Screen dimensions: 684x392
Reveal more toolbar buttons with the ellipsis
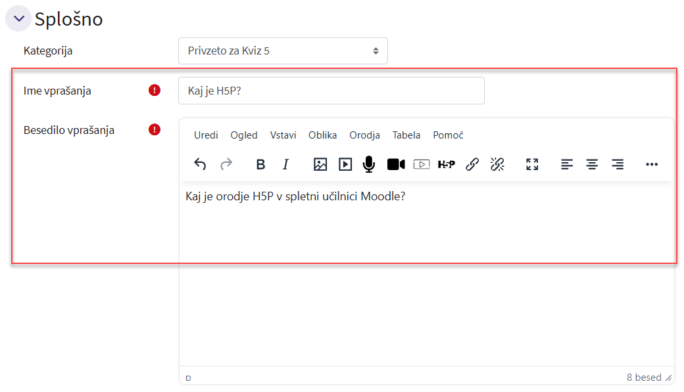click(x=651, y=164)
